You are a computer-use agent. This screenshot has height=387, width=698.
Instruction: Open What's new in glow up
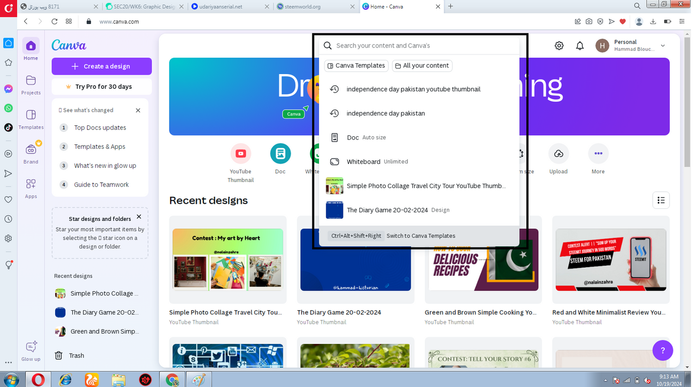pos(100,166)
